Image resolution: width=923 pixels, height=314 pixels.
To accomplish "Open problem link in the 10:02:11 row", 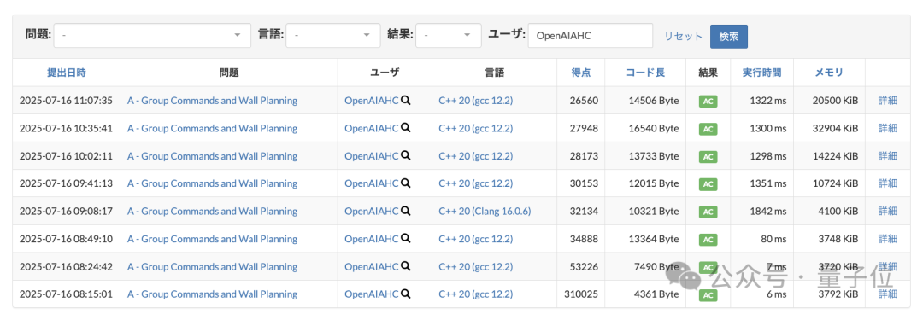I will point(213,156).
